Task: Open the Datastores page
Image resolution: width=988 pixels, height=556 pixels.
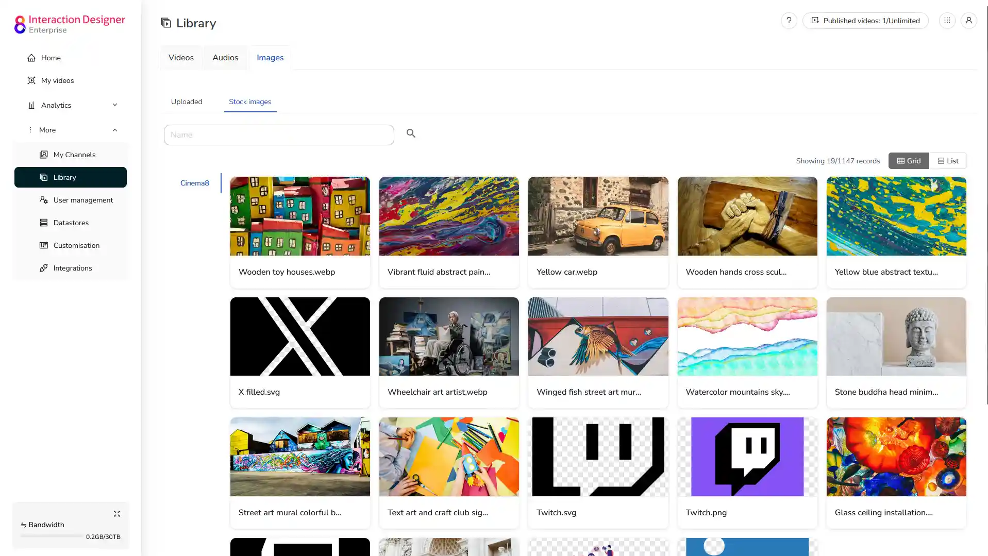Action: (71, 223)
